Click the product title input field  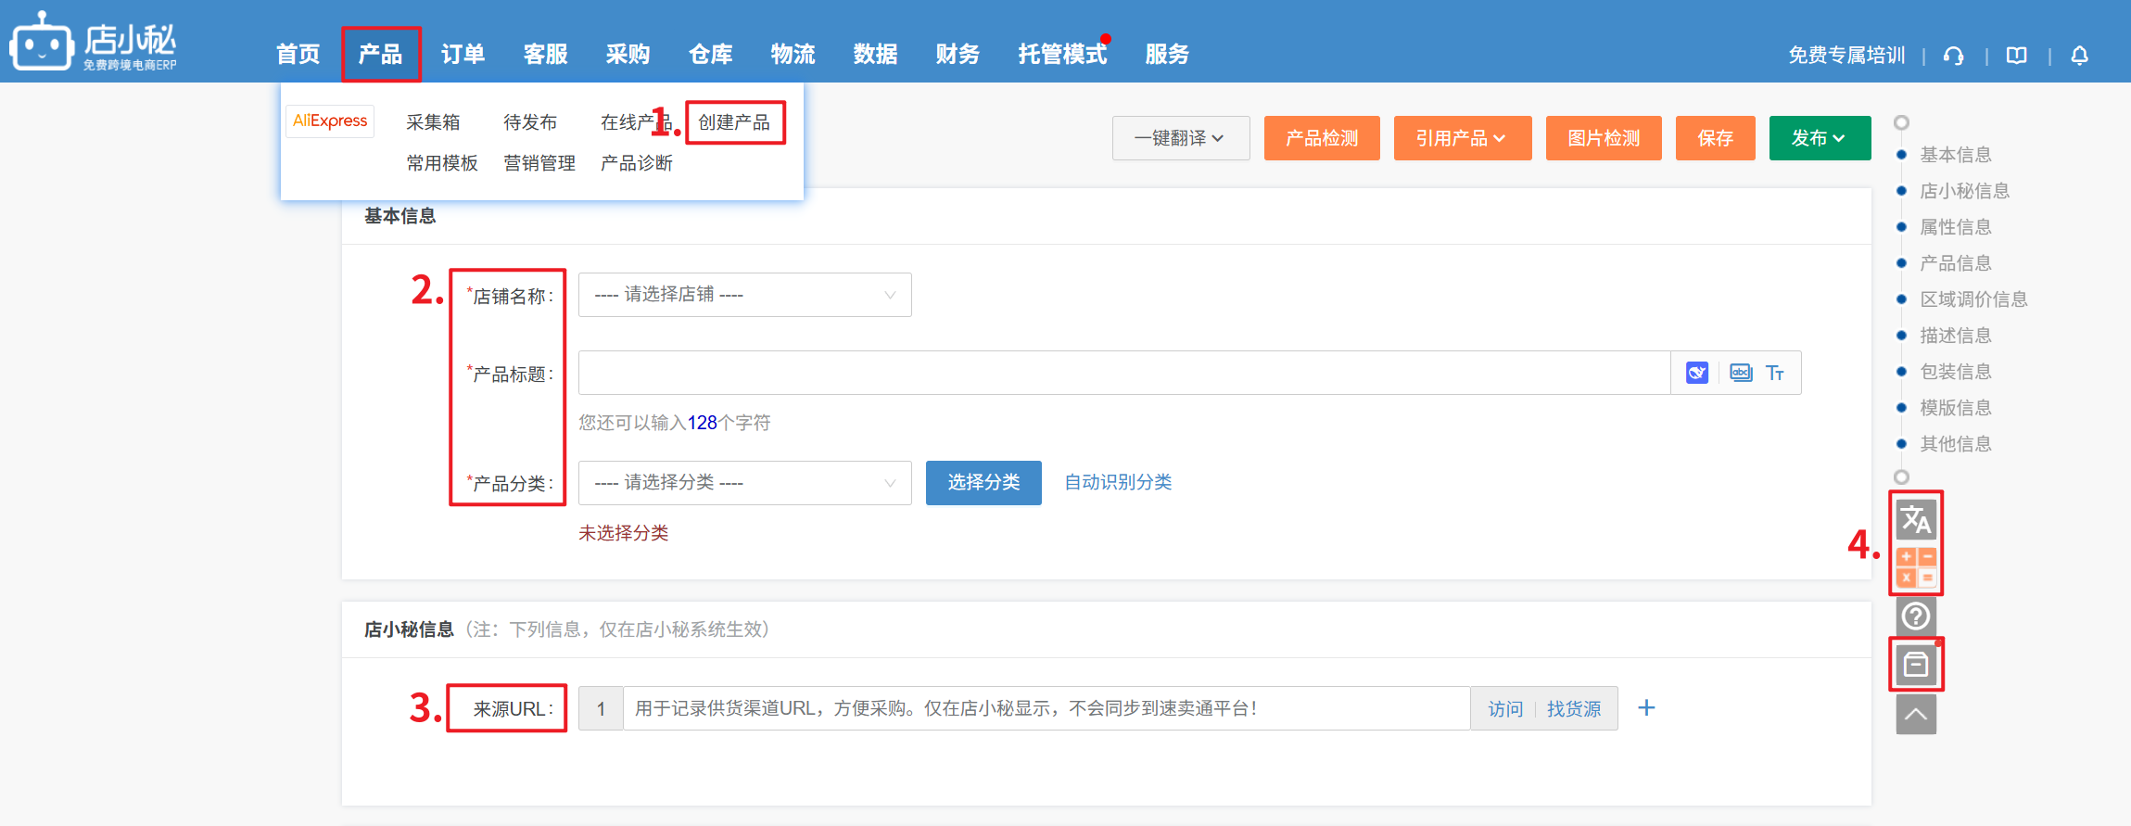(1123, 373)
